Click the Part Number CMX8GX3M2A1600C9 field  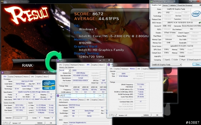[80, 81]
